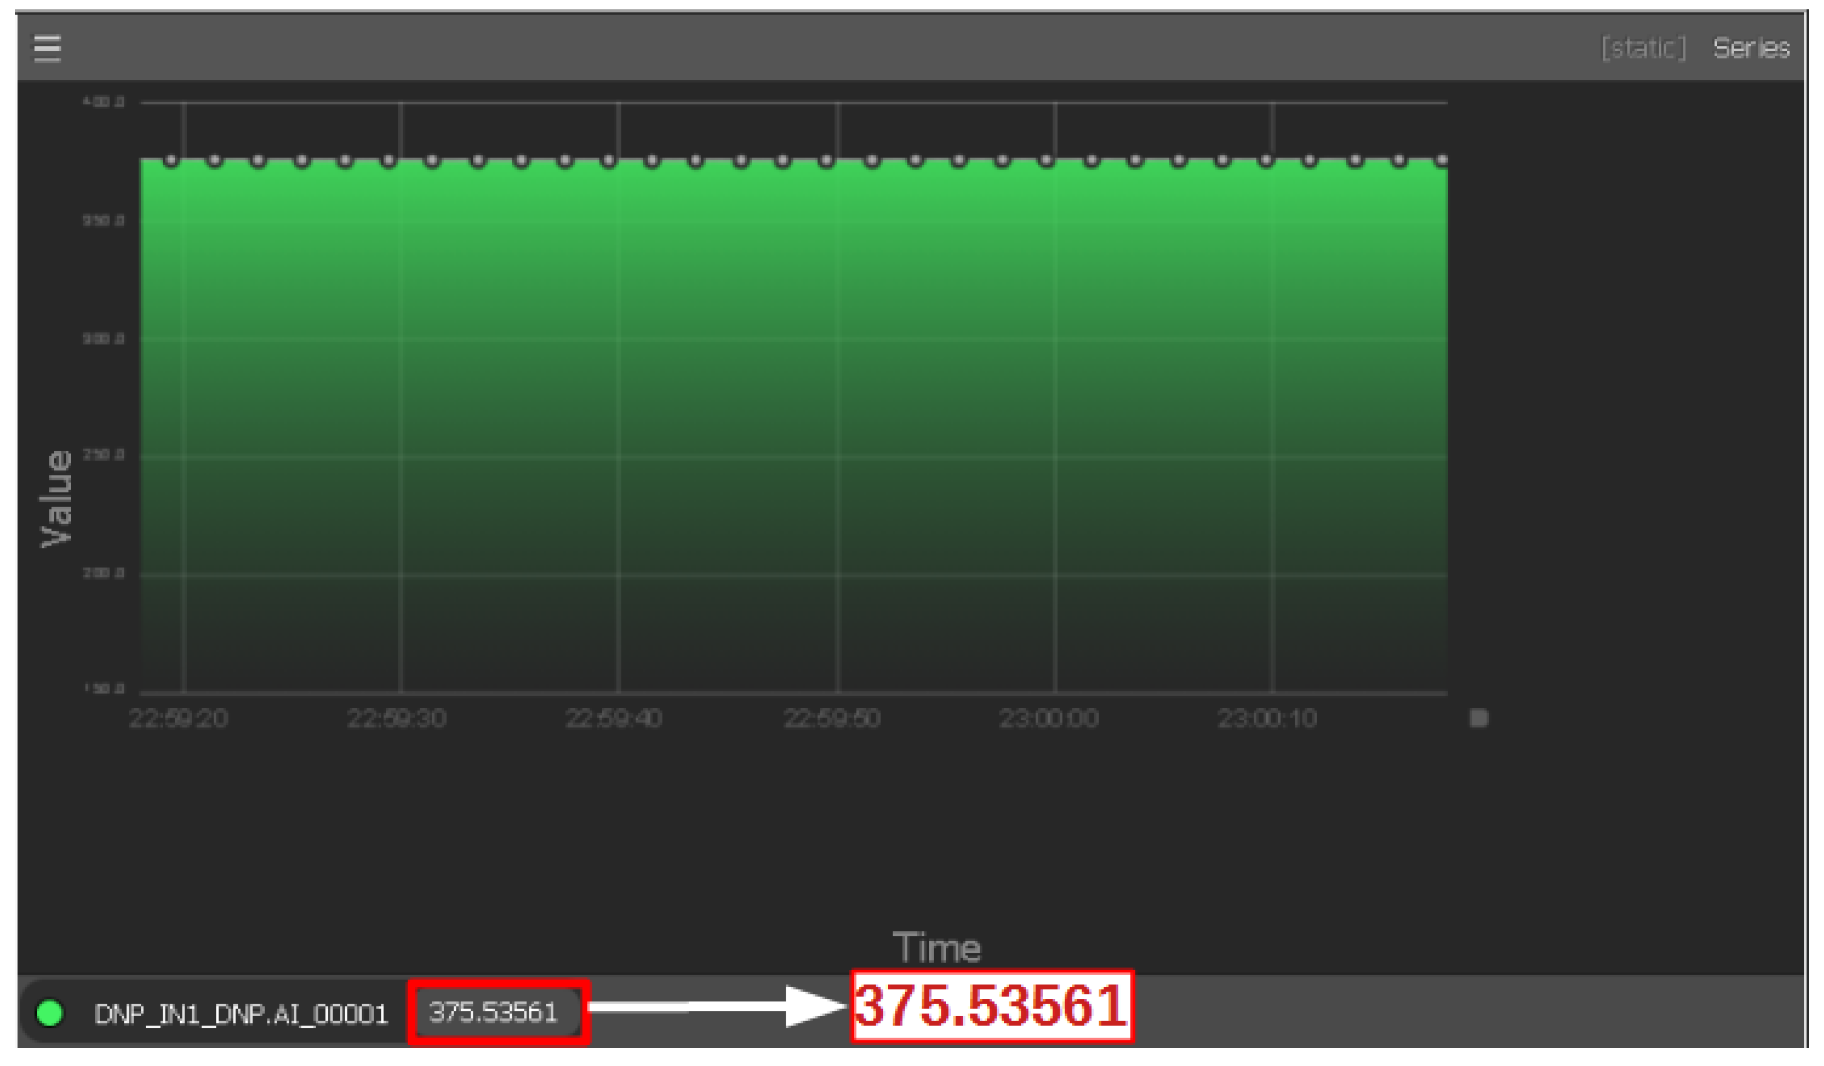Click the last data point marker on trend
The image size is (1824, 1066).
[x=1442, y=161]
